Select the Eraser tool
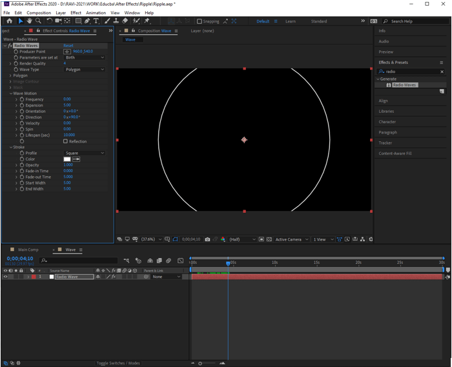This screenshot has height=367, width=452. point(125,21)
